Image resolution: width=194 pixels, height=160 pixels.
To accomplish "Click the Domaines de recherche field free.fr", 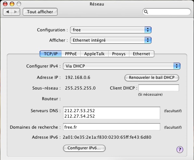I will [x=111, y=127].
